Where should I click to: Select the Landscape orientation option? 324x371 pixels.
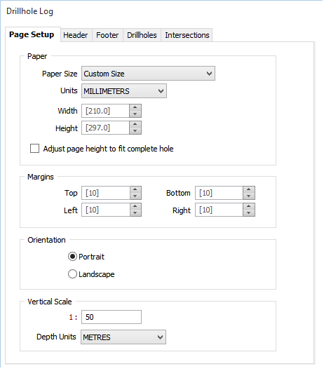(x=72, y=275)
